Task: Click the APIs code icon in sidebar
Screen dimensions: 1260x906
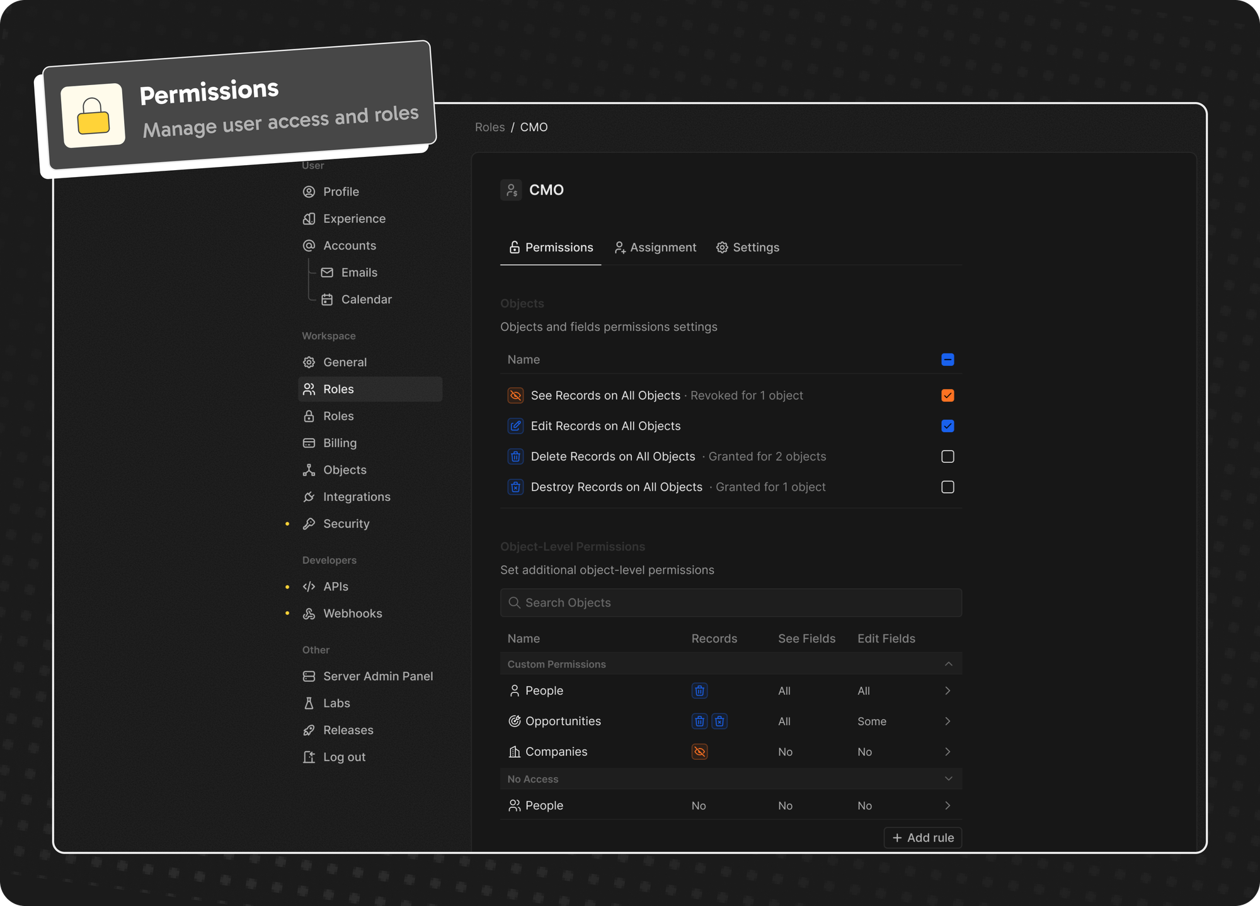Action: (309, 587)
